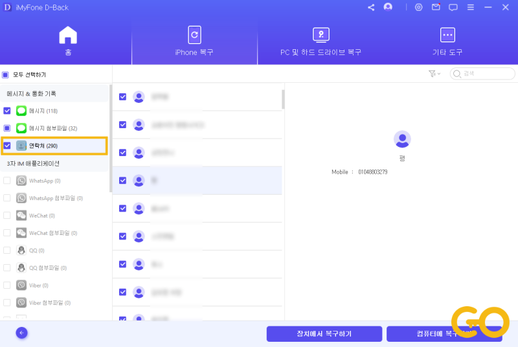The image size is (518, 347).
Task: Go to the 홈 home tab
Action: pos(68,41)
